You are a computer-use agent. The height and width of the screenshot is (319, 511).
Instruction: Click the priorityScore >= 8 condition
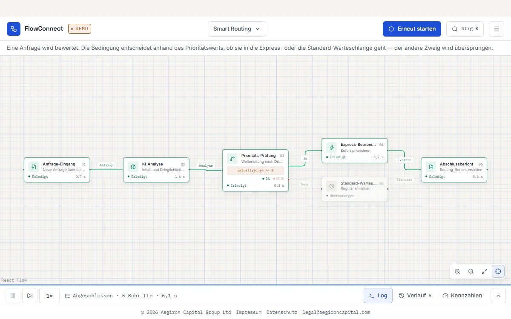click(x=255, y=170)
